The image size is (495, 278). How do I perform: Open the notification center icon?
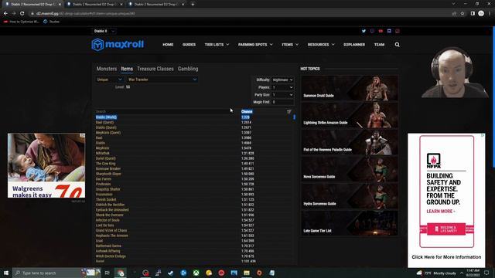[486, 273]
